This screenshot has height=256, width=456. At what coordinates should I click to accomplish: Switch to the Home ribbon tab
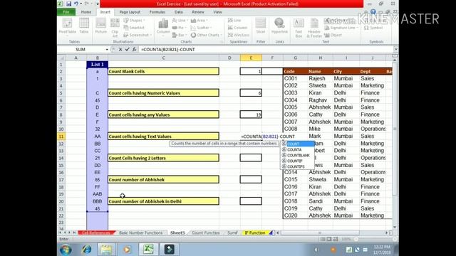click(x=86, y=12)
